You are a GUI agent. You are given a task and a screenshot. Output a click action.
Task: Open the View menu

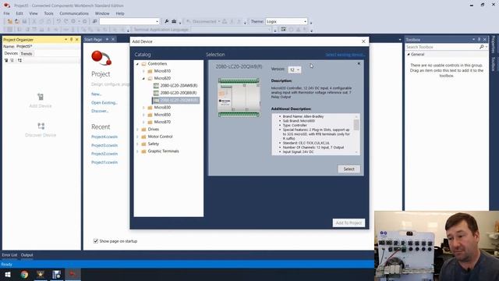pos(34,13)
